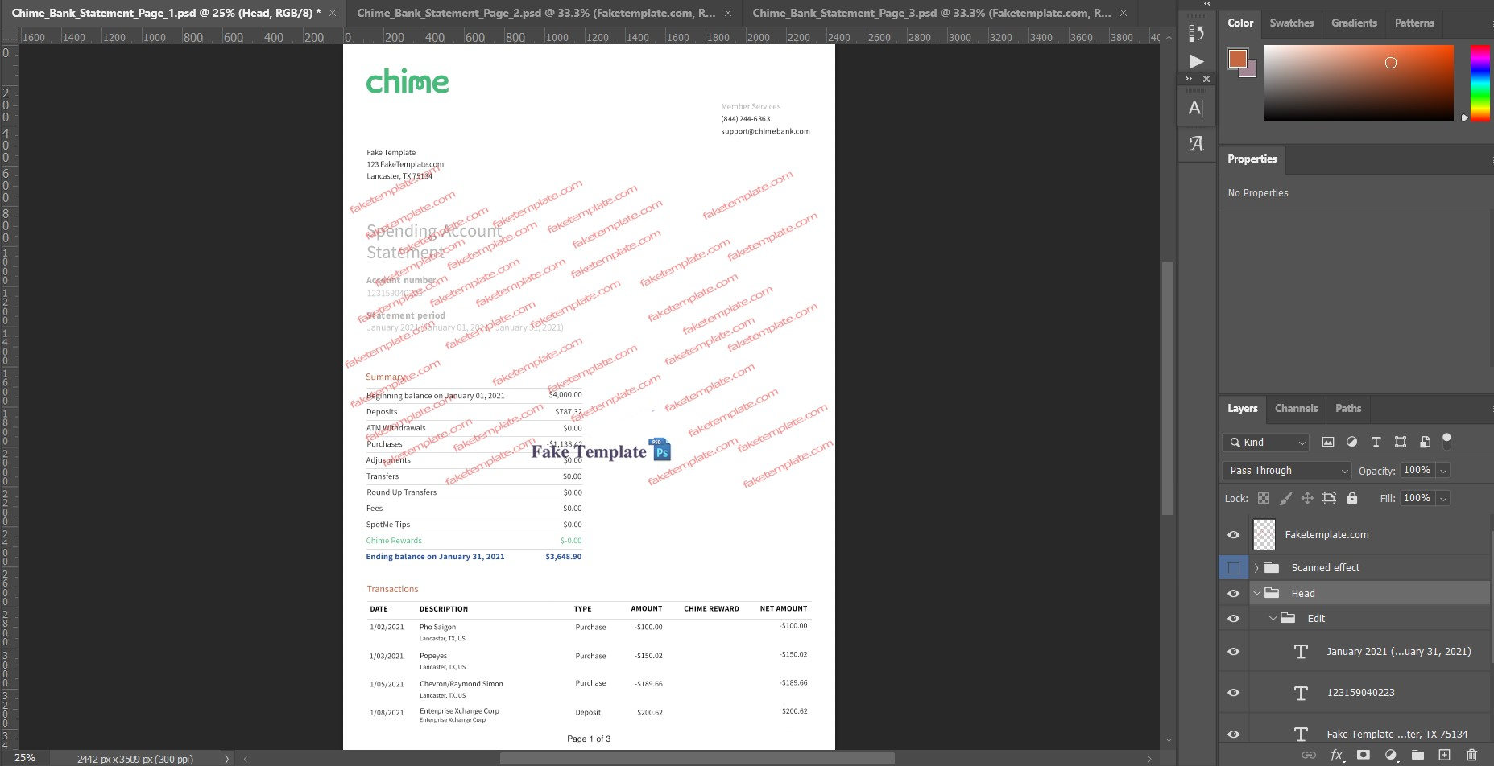Click the Delete layer trash icon
This screenshot has width=1494, height=766.
coord(1471,755)
